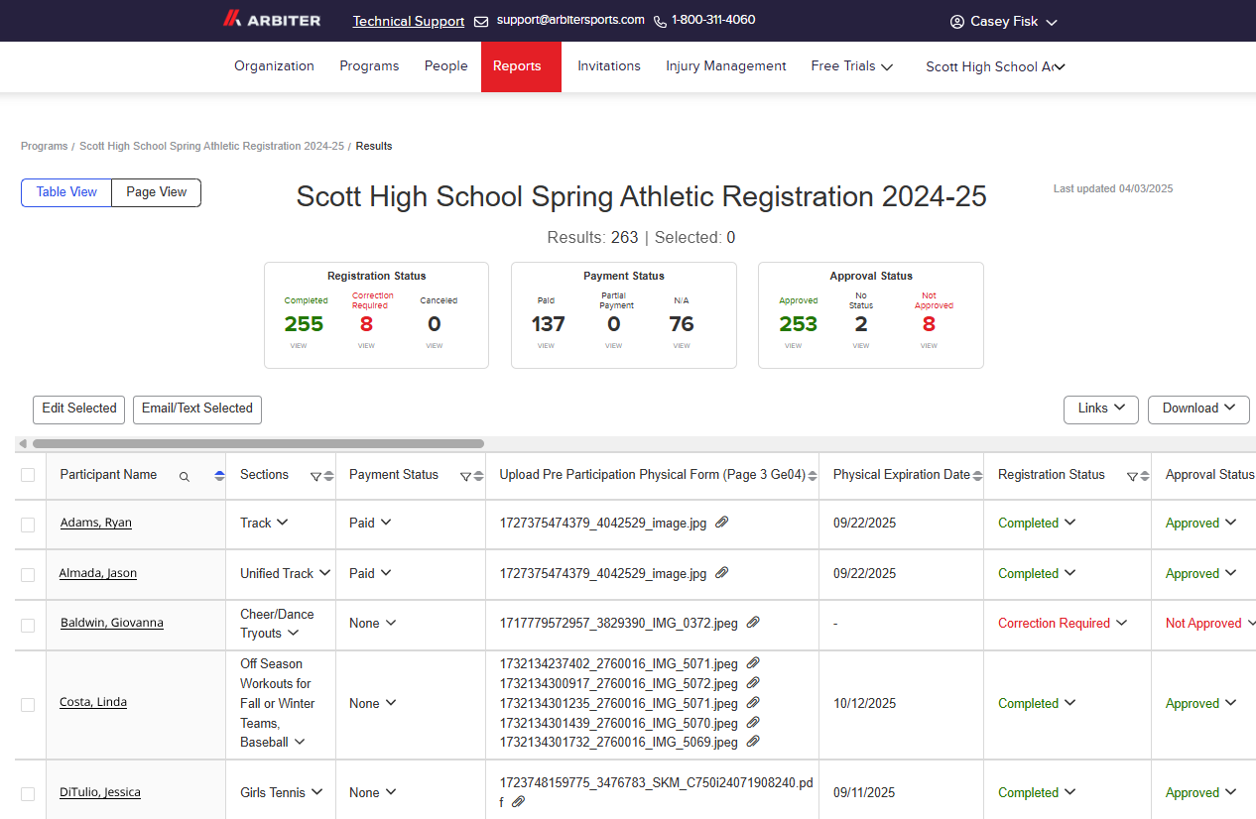
Task: Click the phone icon beside 1-800-311-4060
Action: pos(658,20)
